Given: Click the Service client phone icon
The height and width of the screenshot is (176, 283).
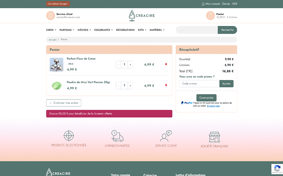Looking at the screenshot, I should tap(50, 16).
